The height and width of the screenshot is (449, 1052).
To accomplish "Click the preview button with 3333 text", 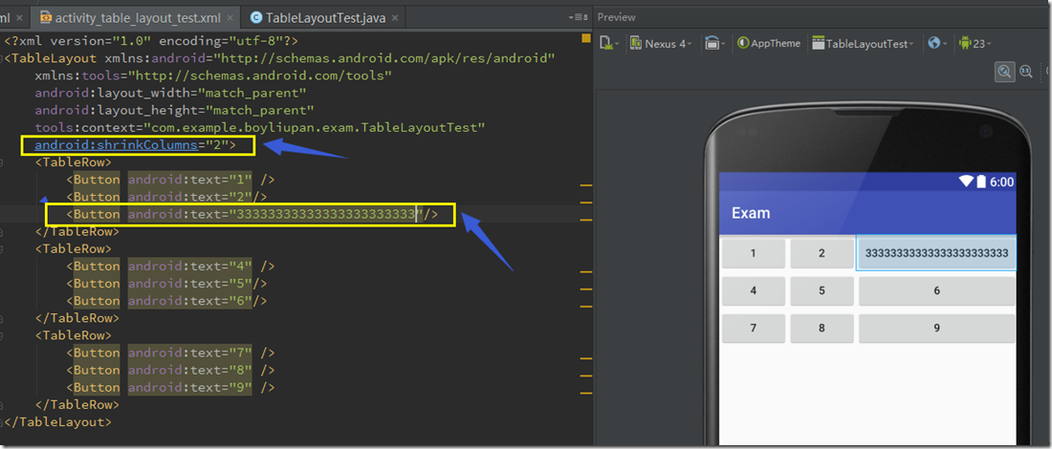I will (936, 253).
